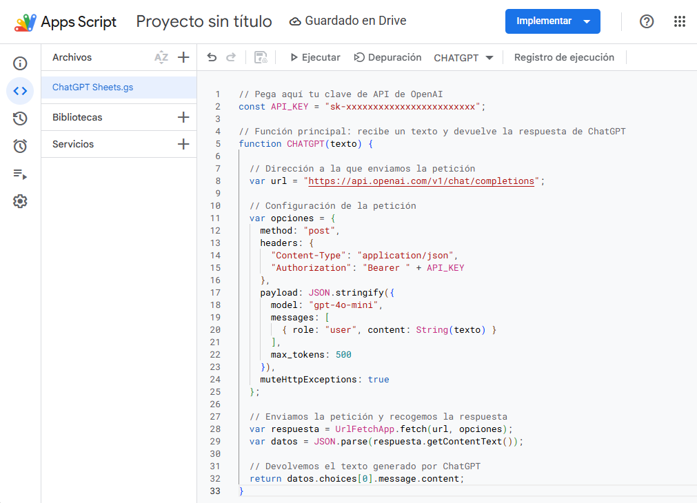Add a service with Servicios plus

tap(183, 144)
